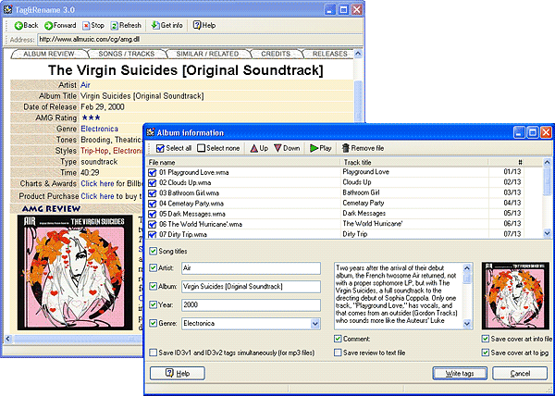
Task: Toggle the Comment checkbox
Action: point(338,339)
